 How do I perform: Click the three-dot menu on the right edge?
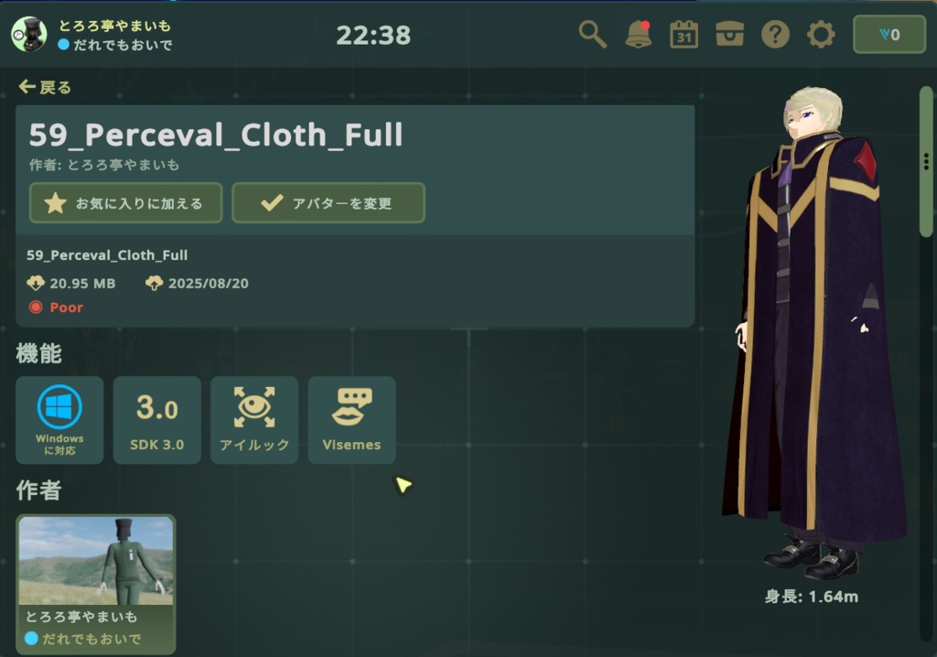(926, 161)
